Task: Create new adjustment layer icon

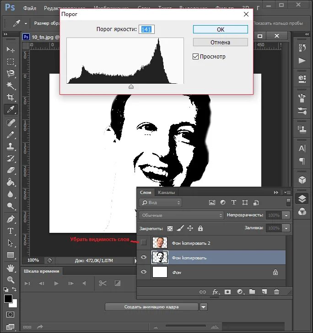Action: click(240, 292)
